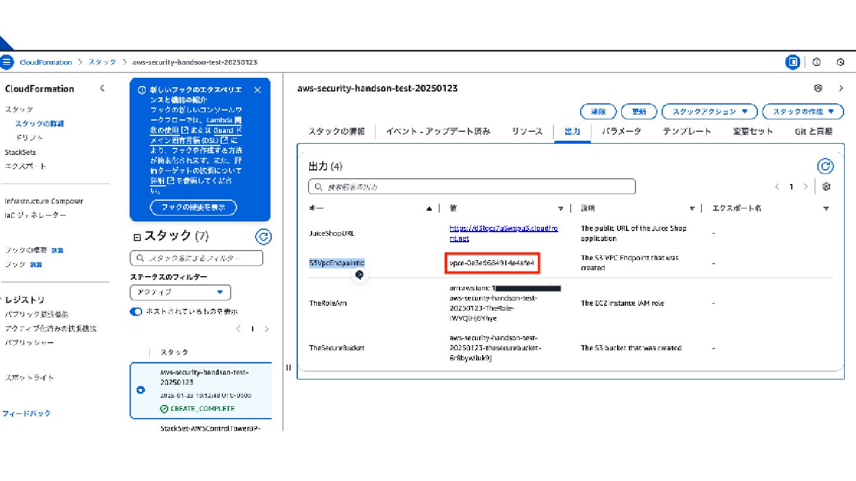Focus the outputs search field
Image resolution: width=856 pixels, height=481 pixels.
click(472, 186)
